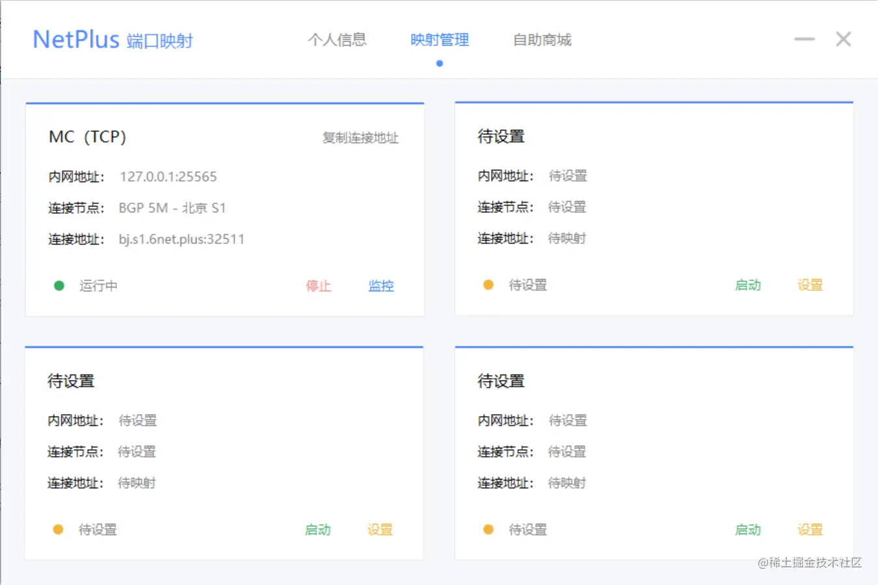
Task: Open 设置 in the top-right card
Action: 810,285
